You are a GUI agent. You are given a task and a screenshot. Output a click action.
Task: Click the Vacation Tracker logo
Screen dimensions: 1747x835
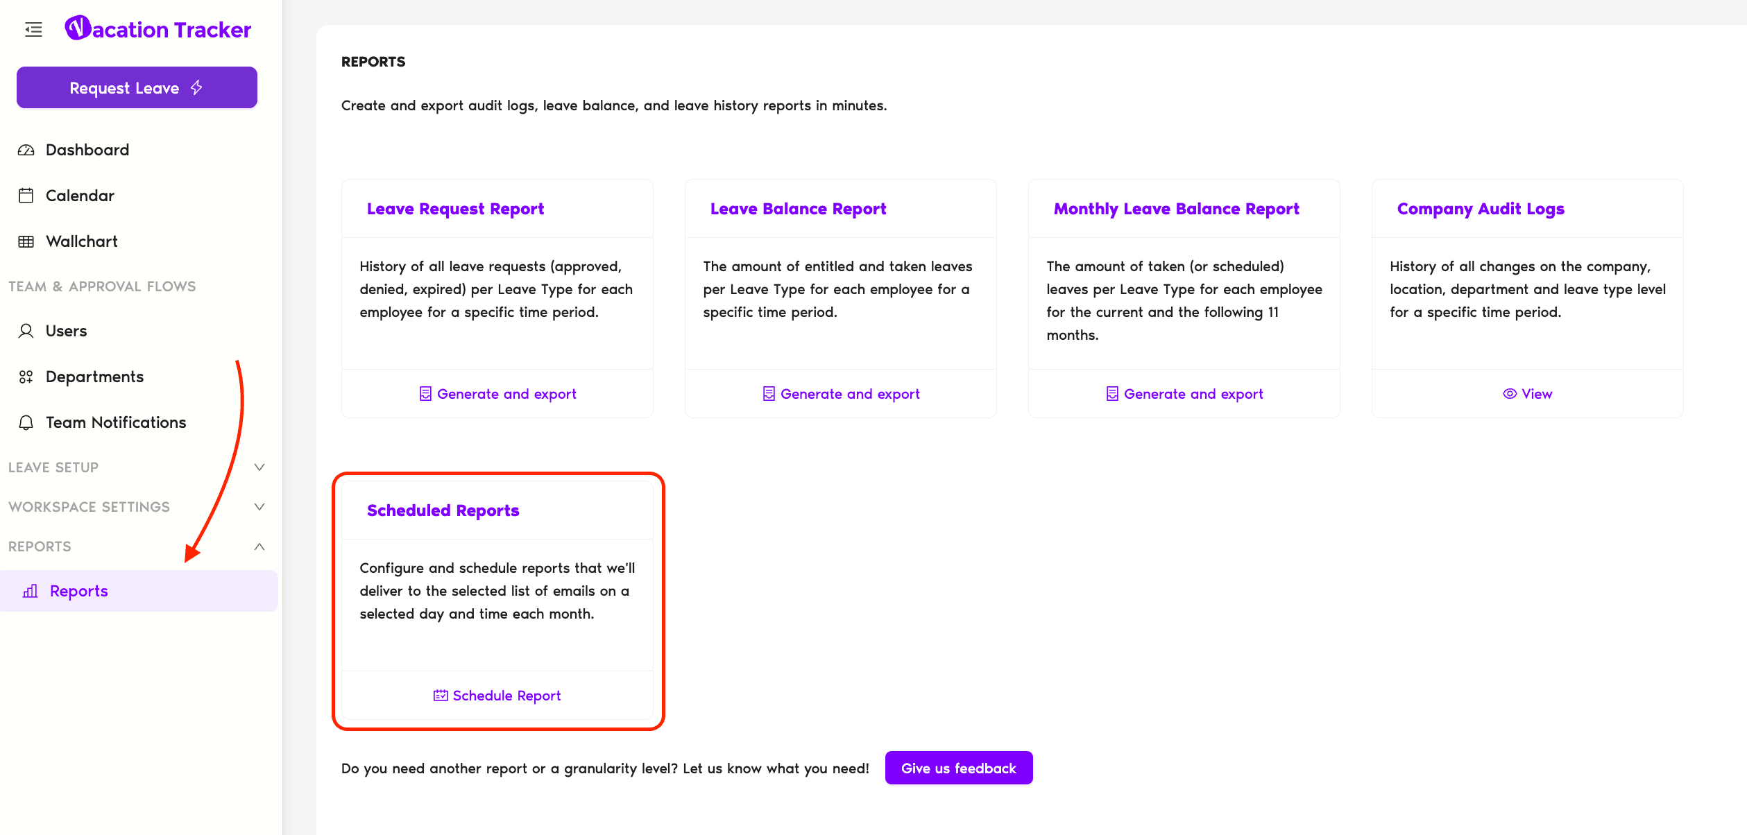[x=158, y=29]
